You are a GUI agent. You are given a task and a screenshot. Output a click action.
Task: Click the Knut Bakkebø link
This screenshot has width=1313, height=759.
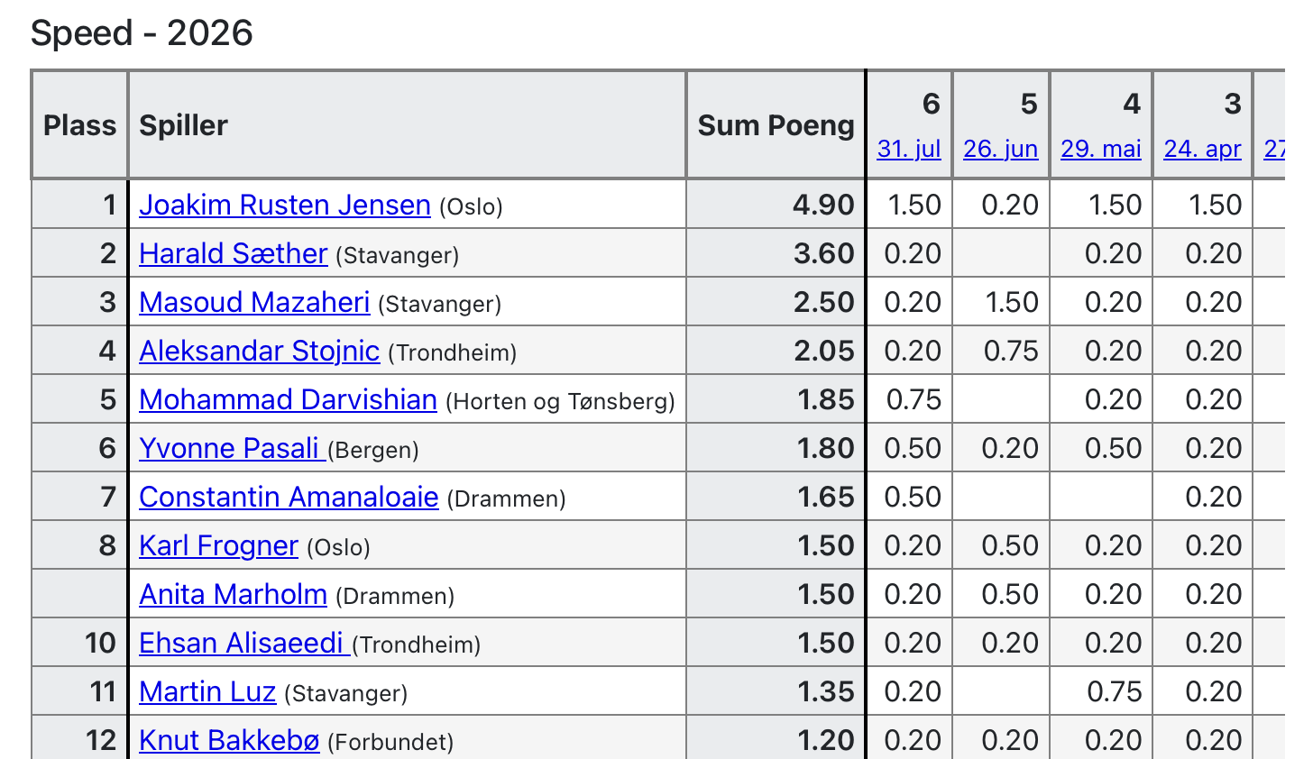coord(230,741)
